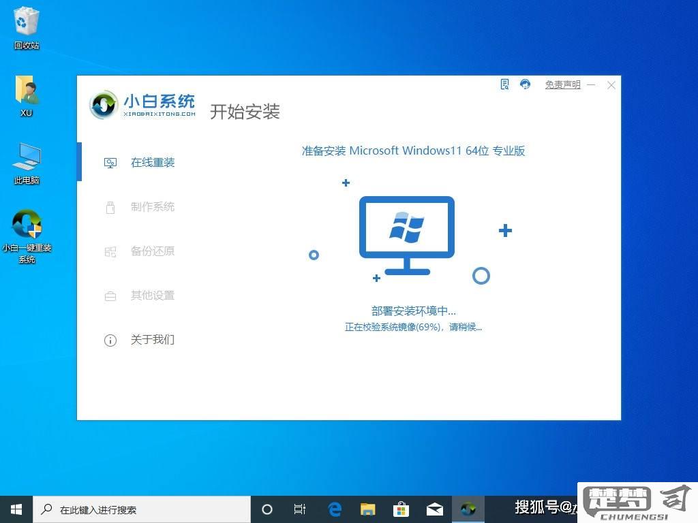Image resolution: width=698 pixels, height=523 pixels.
Task: Click the 小白系统 logo in the window
Action: click(x=142, y=105)
